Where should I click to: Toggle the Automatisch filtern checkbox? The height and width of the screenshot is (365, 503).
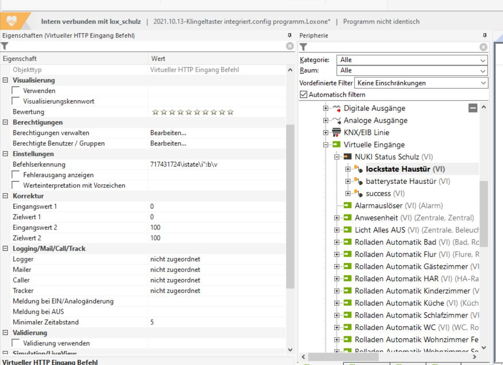(x=303, y=94)
